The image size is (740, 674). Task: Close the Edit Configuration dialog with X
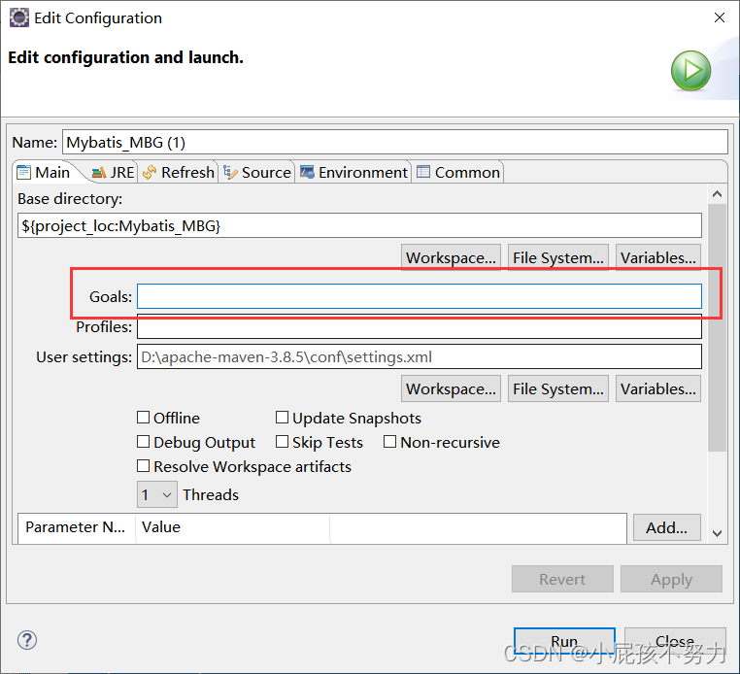tap(720, 17)
